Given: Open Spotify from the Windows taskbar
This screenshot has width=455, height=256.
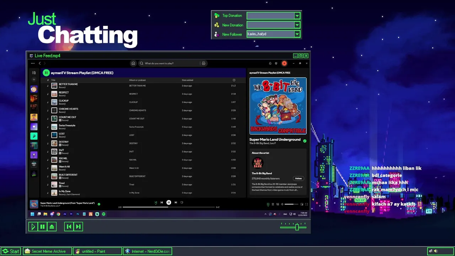Looking at the screenshot, I should 103,214.
